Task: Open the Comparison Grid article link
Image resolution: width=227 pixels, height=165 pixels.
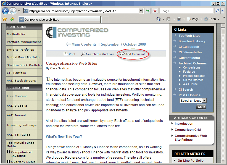Action: [188, 129]
